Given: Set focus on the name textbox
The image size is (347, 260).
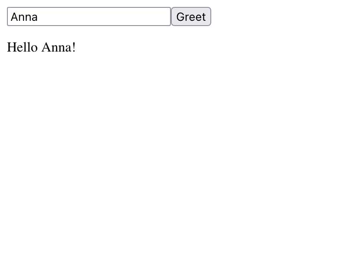Looking at the screenshot, I should pyautogui.click(x=89, y=16).
